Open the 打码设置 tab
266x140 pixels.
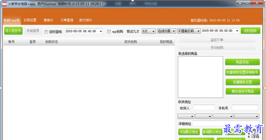pos(30,20)
